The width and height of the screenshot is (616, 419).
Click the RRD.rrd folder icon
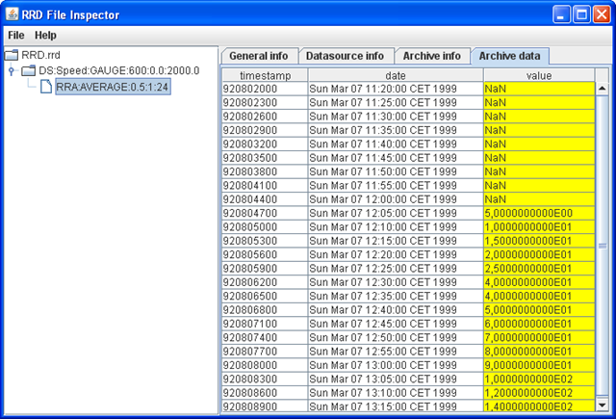click(12, 55)
